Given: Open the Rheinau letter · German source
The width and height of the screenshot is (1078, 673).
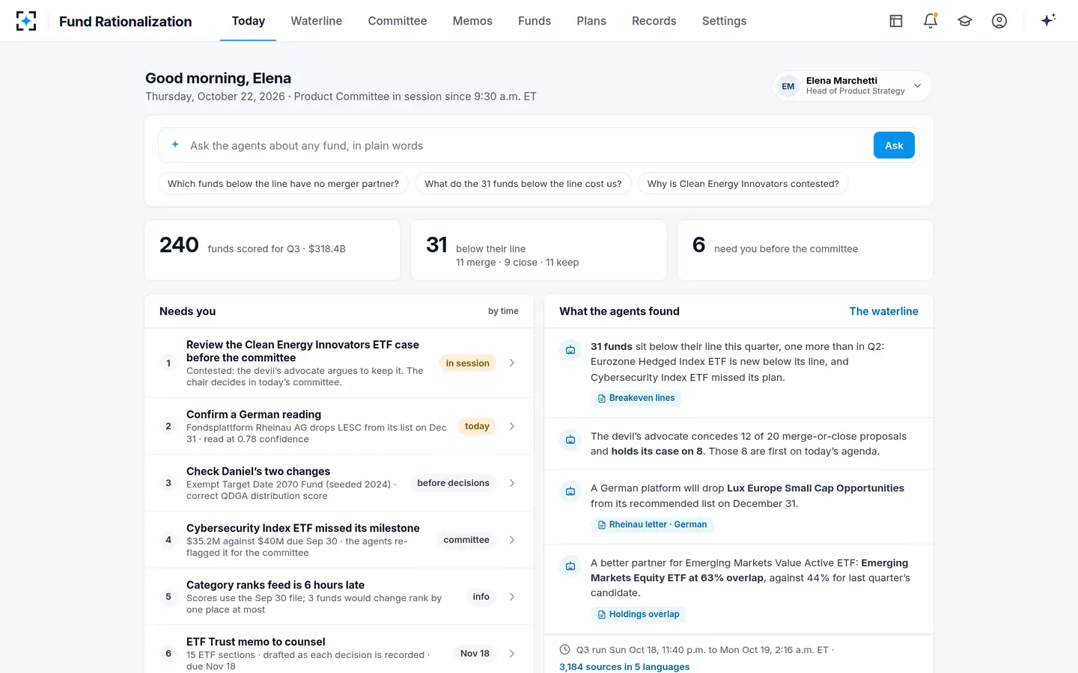Looking at the screenshot, I should (x=652, y=525).
